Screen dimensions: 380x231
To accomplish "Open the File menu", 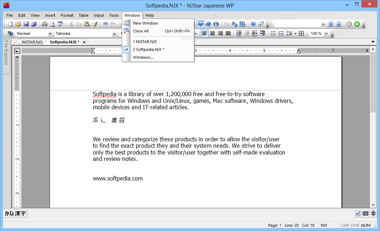I will click(x=10, y=15).
